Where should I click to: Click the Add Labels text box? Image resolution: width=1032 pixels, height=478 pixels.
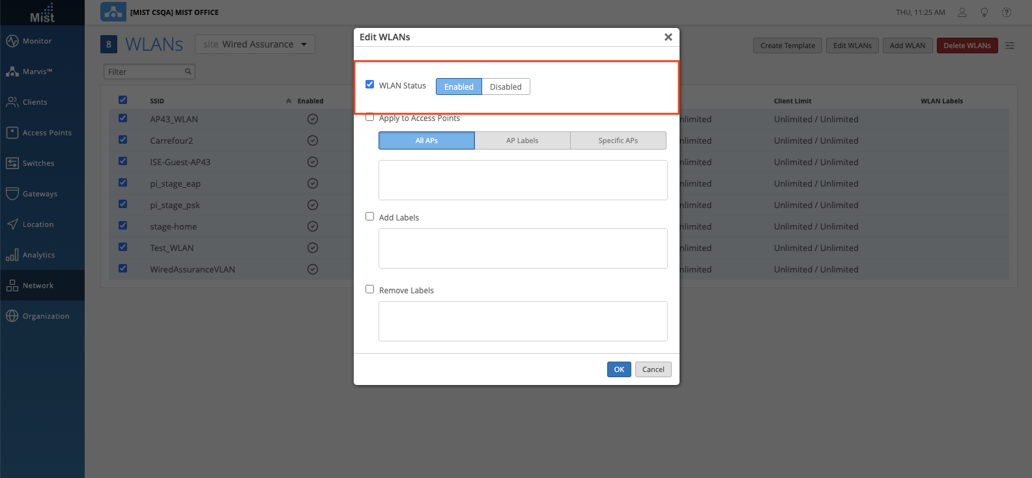(x=523, y=248)
